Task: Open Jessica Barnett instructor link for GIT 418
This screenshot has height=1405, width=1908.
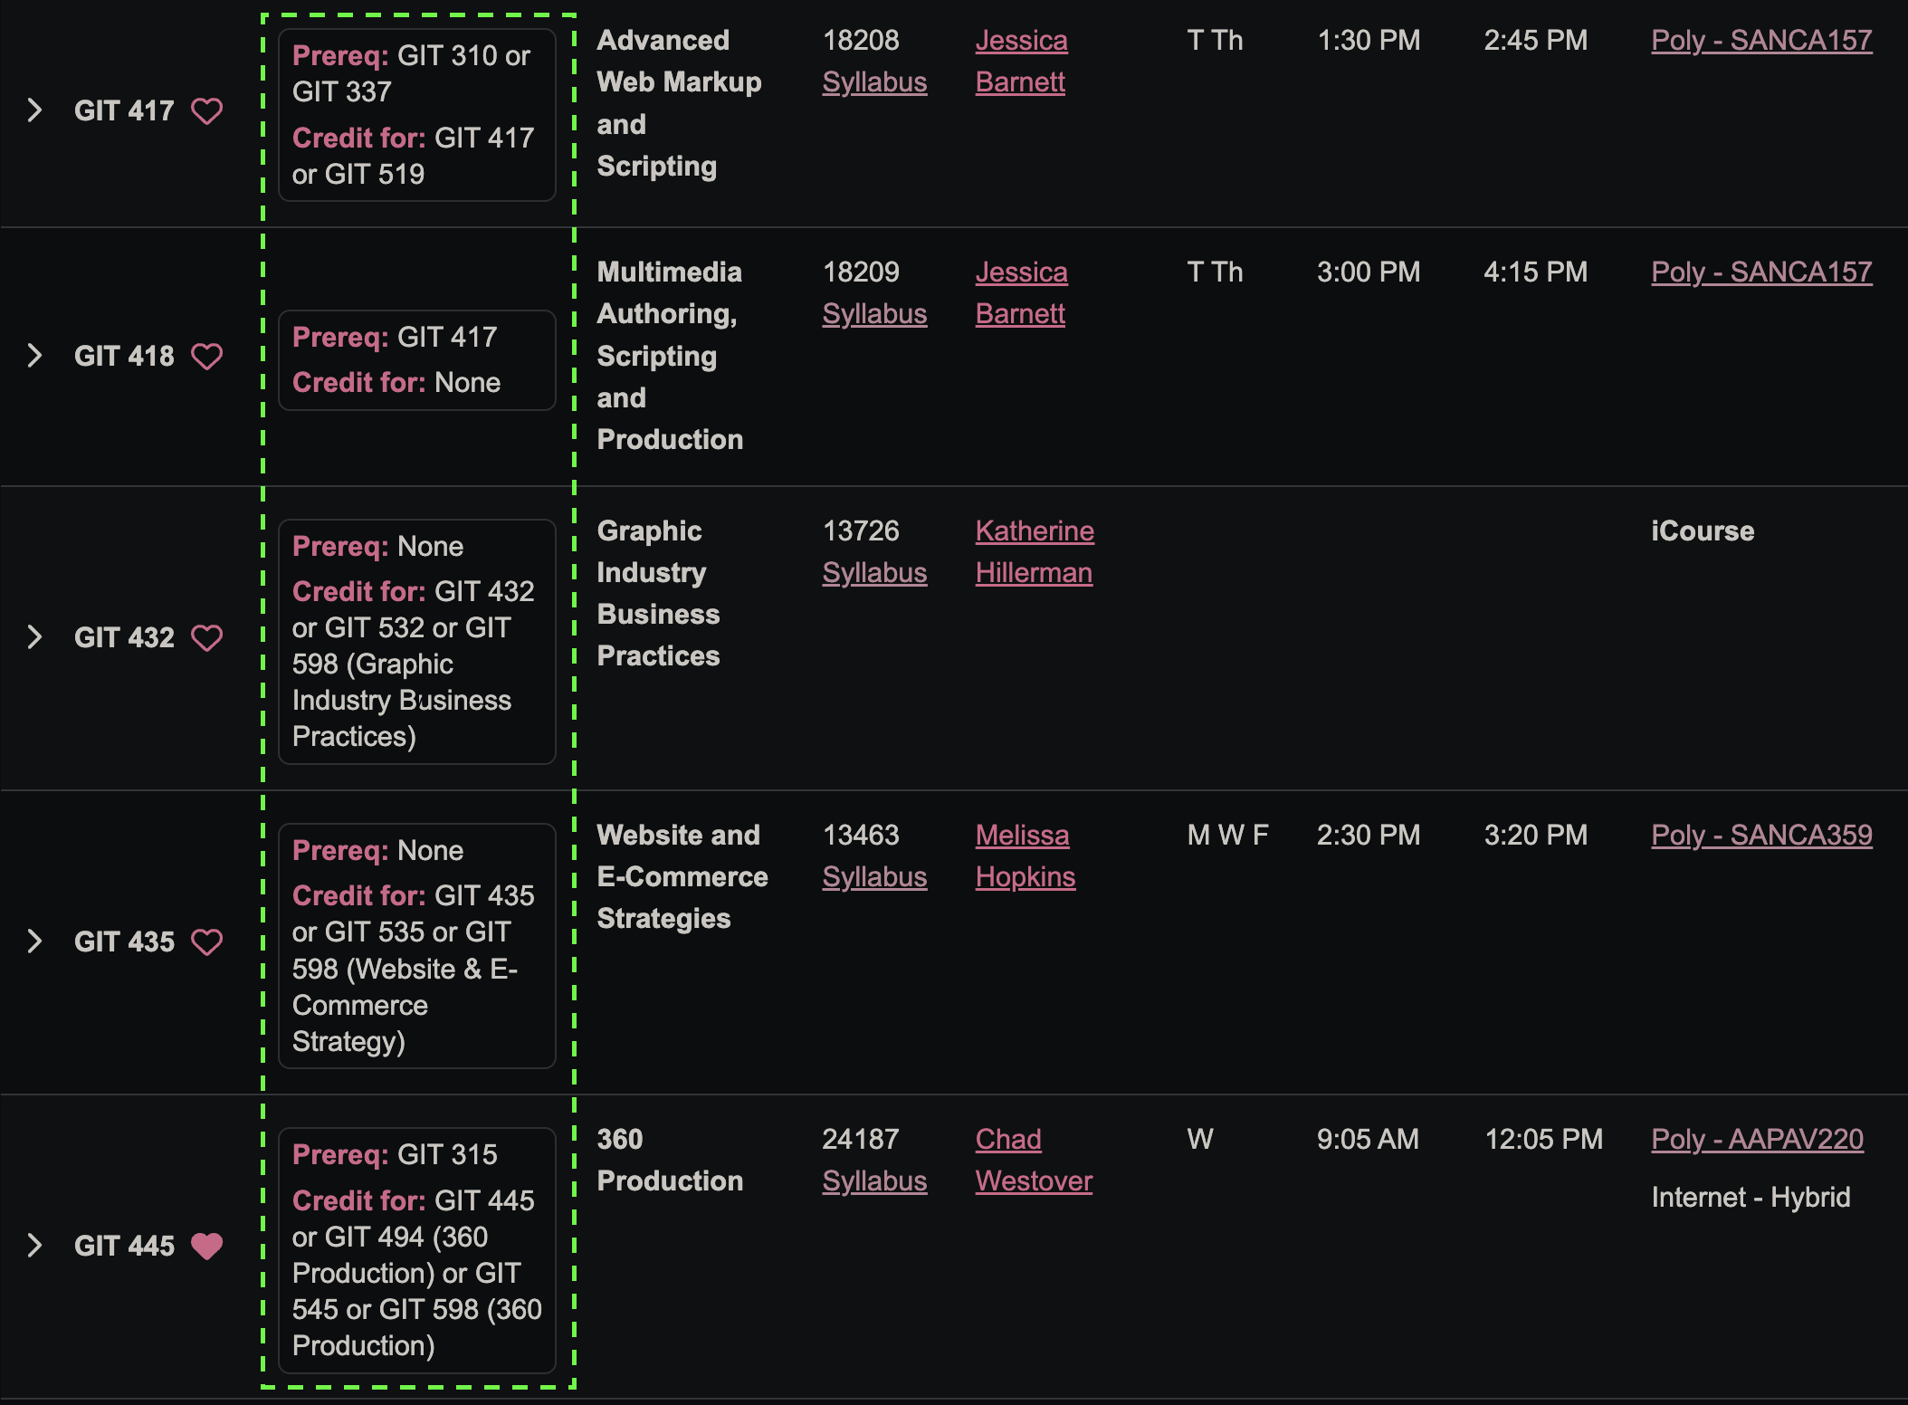Action: point(1021,293)
